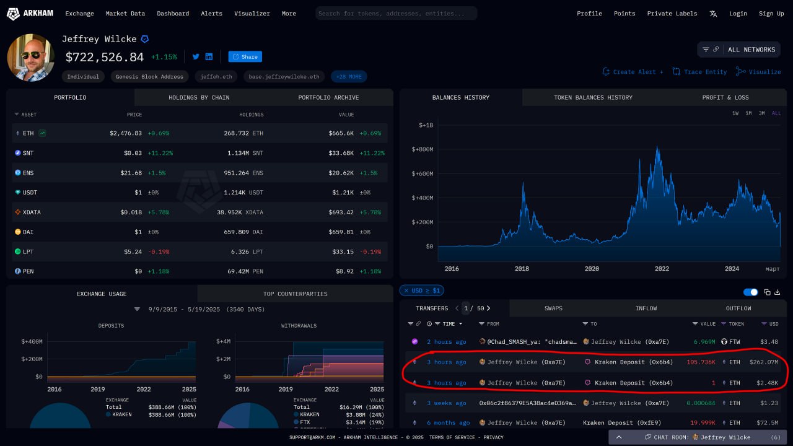The height and width of the screenshot is (446, 793).
Task: Expand the Chat Room panel with the up arrow
Action: click(x=618, y=437)
